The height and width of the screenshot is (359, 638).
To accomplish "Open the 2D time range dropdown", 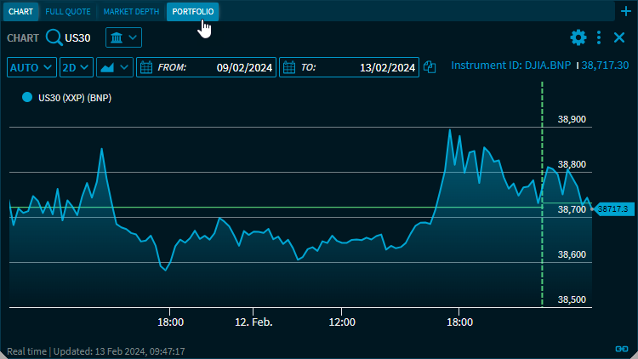I will (x=76, y=67).
